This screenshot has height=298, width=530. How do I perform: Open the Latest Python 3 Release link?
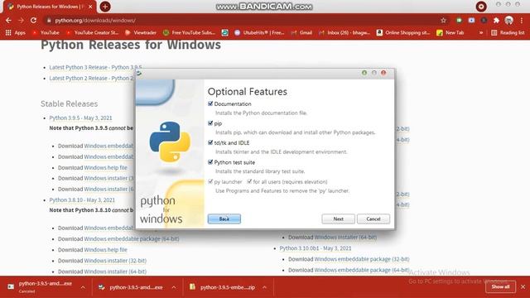(96, 67)
